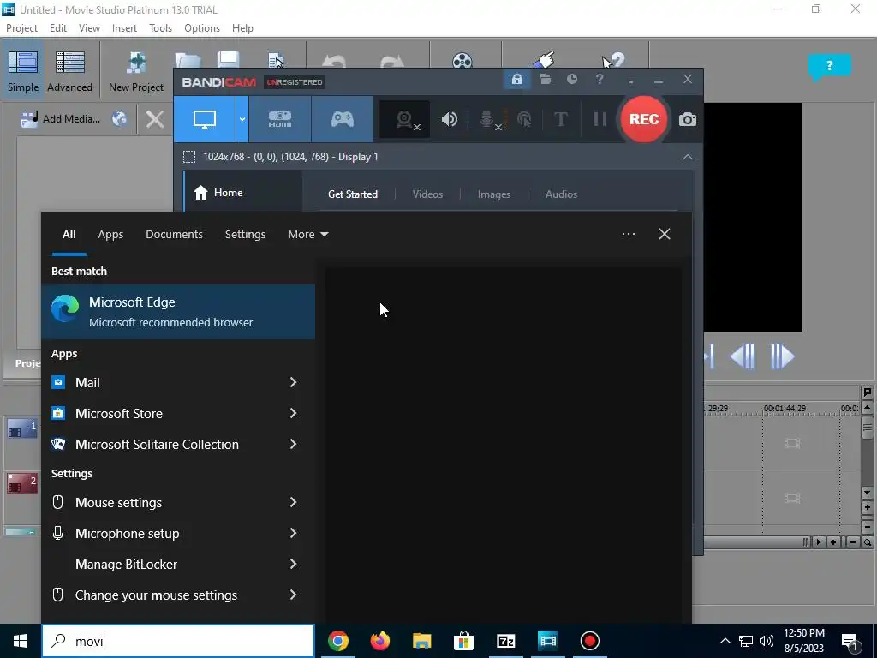This screenshot has width=877, height=658.
Task: Select Bandicam screen recording mode
Action: (x=205, y=119)
